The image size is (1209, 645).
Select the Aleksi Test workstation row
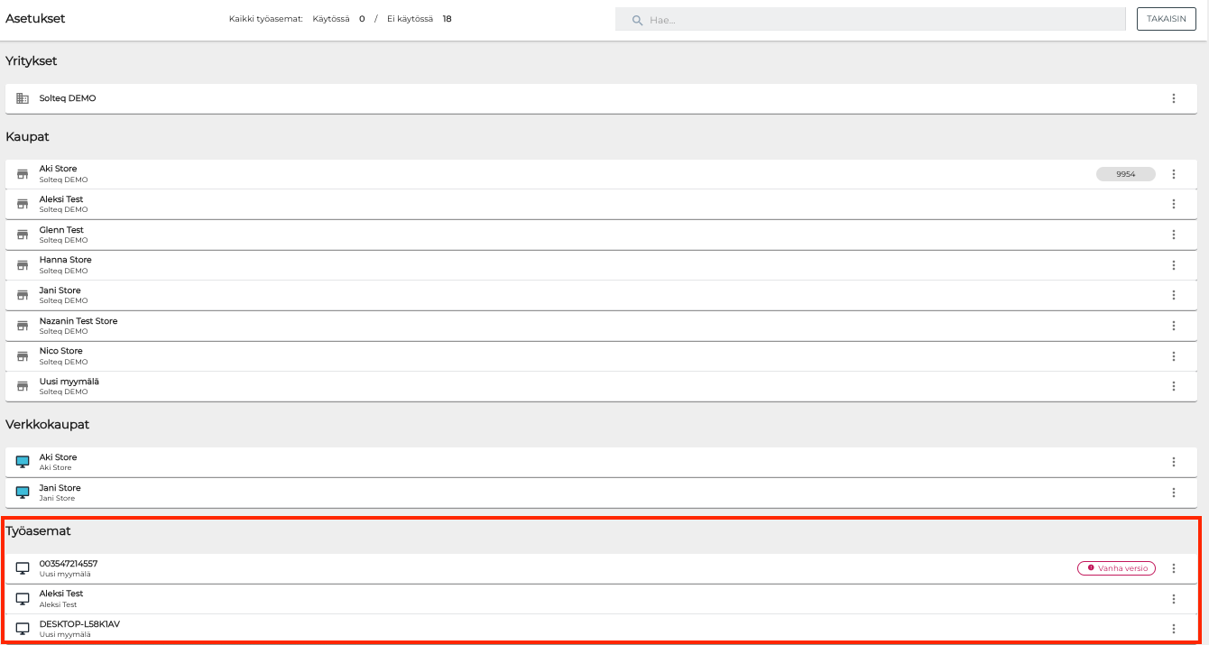point(541,599)
